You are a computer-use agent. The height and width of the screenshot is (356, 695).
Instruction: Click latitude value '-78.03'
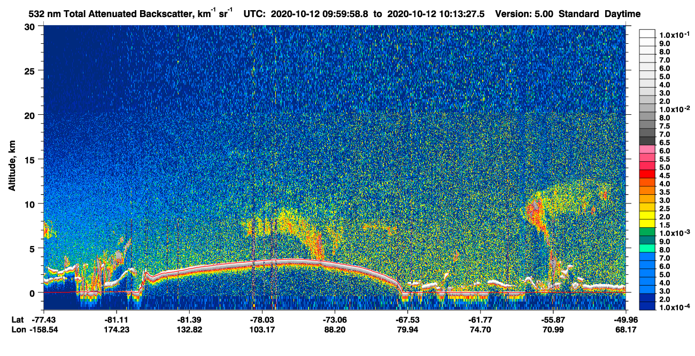pyautogui.click(x=262, y=320)
